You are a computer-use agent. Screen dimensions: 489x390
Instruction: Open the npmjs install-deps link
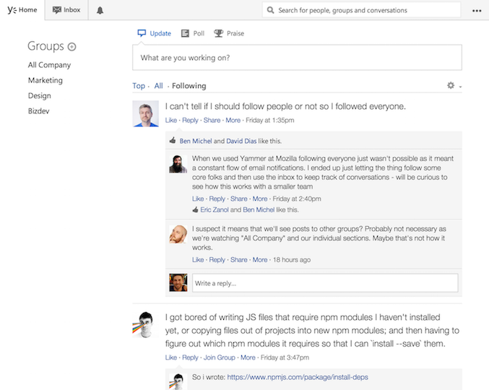tap(298, 377)
